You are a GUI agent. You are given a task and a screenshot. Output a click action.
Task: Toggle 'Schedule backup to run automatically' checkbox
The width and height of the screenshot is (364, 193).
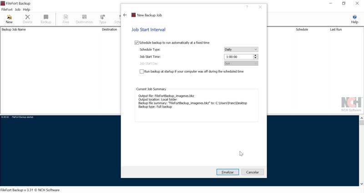click(136, 43)
